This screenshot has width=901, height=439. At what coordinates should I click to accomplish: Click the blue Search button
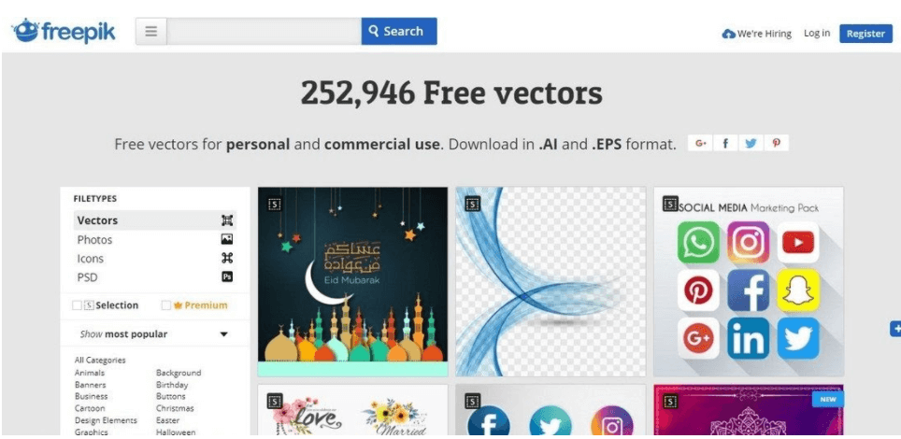(399, 31)
